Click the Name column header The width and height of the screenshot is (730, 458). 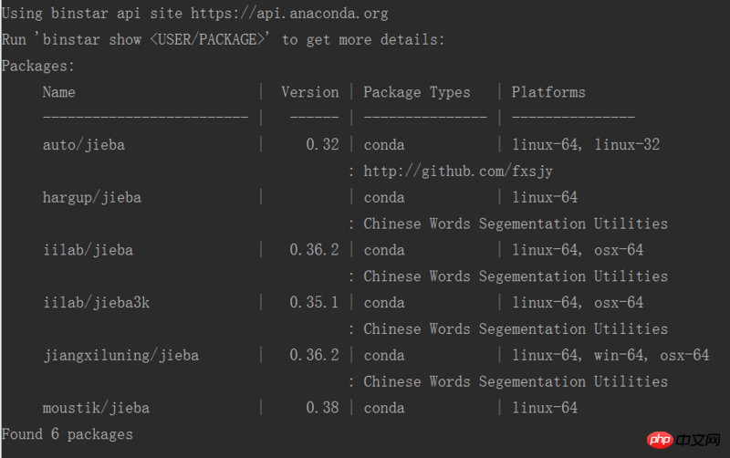pyautogui.click(x=58, y=92)
